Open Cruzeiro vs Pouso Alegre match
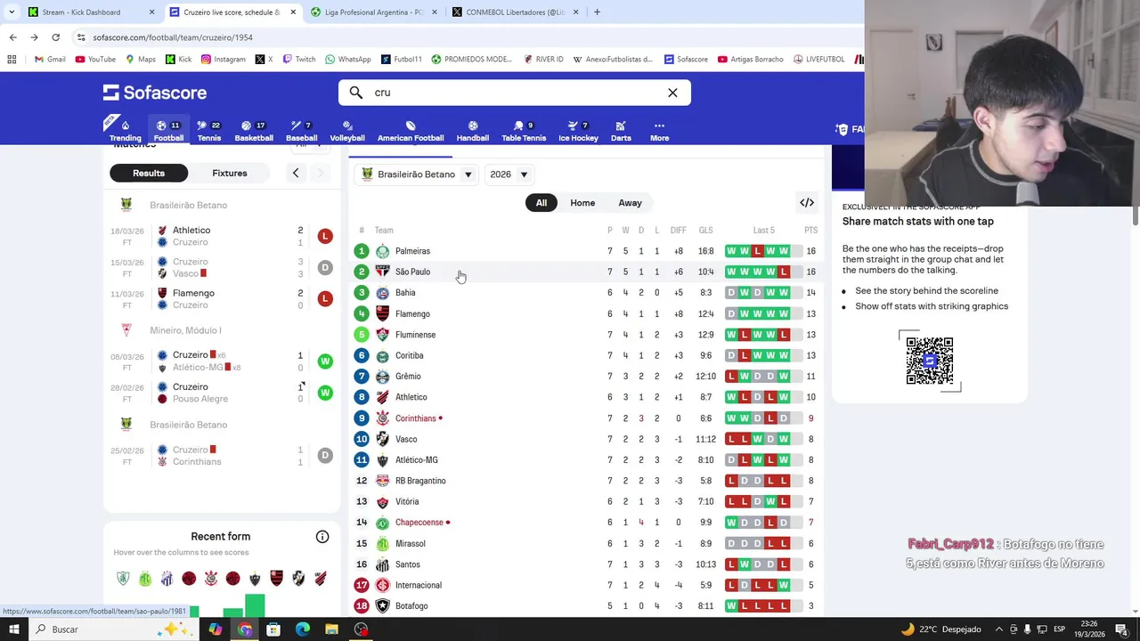 point(222,393)
